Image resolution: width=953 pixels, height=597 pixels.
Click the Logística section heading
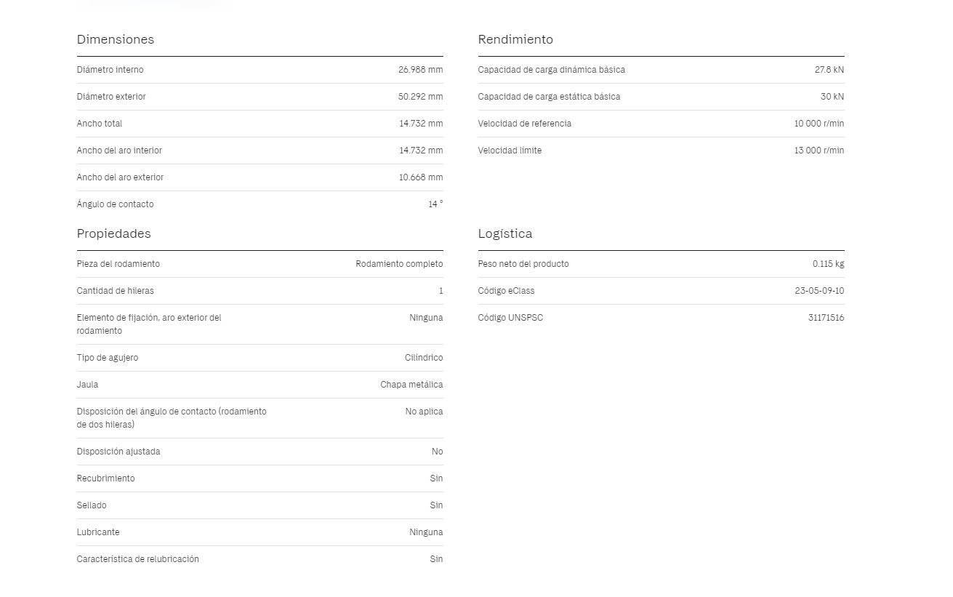[505, 233]
